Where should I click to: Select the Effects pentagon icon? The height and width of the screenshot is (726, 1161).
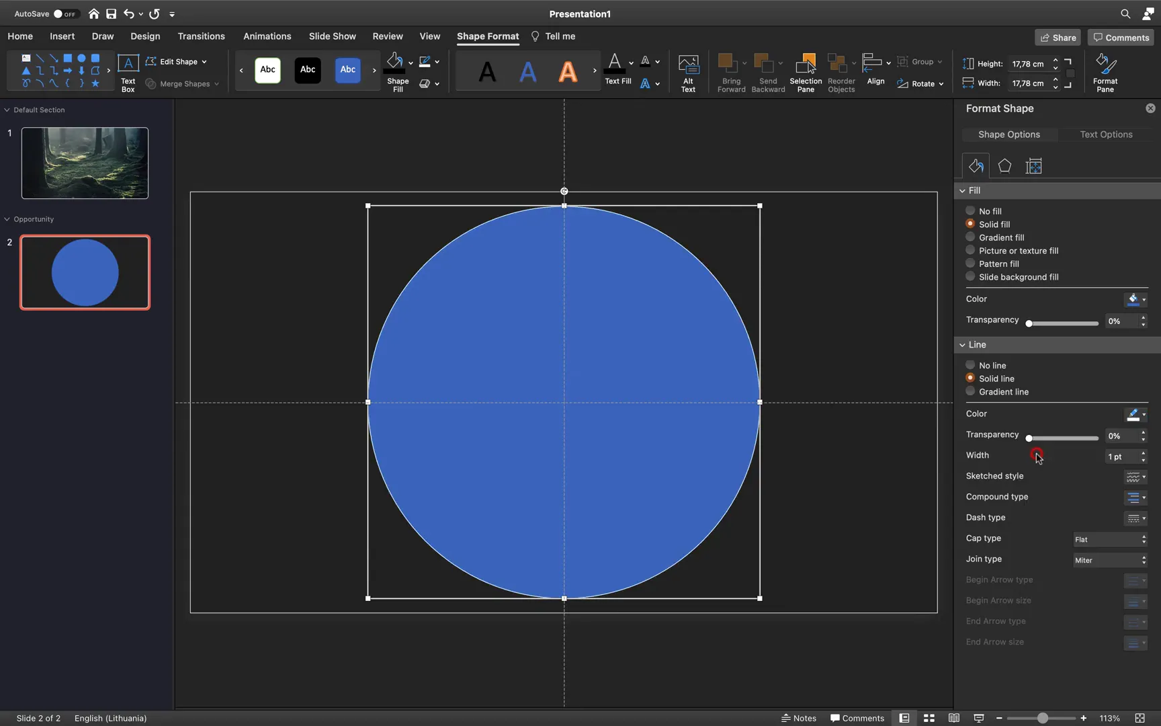(1004, 165)
